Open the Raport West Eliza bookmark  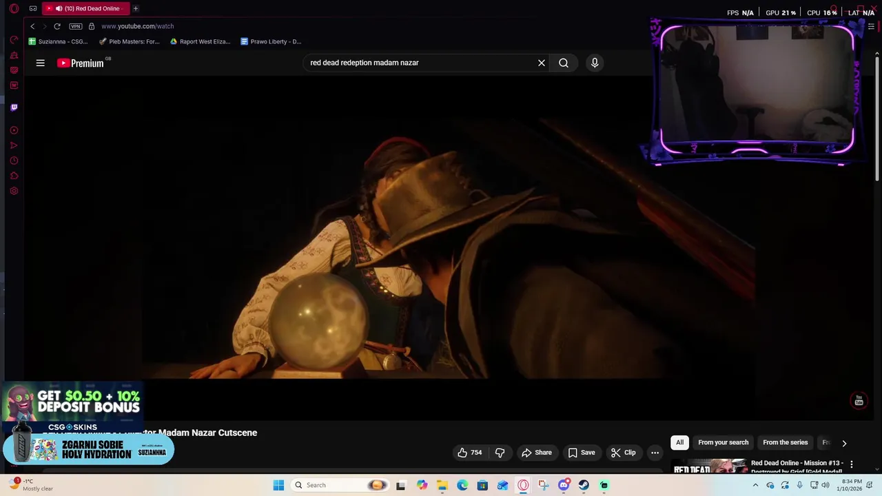click(200, 41)
